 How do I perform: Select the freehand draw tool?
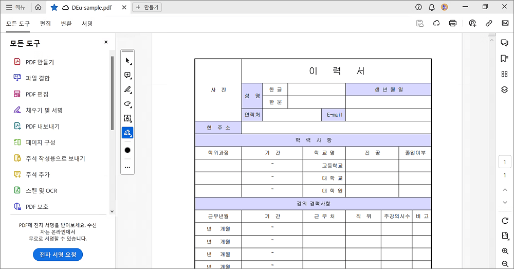click(127, 104)
